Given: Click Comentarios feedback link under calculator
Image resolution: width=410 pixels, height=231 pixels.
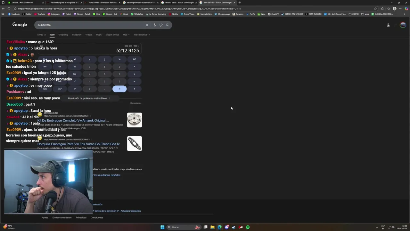Looking at the screenshot, I should point(136,103).
